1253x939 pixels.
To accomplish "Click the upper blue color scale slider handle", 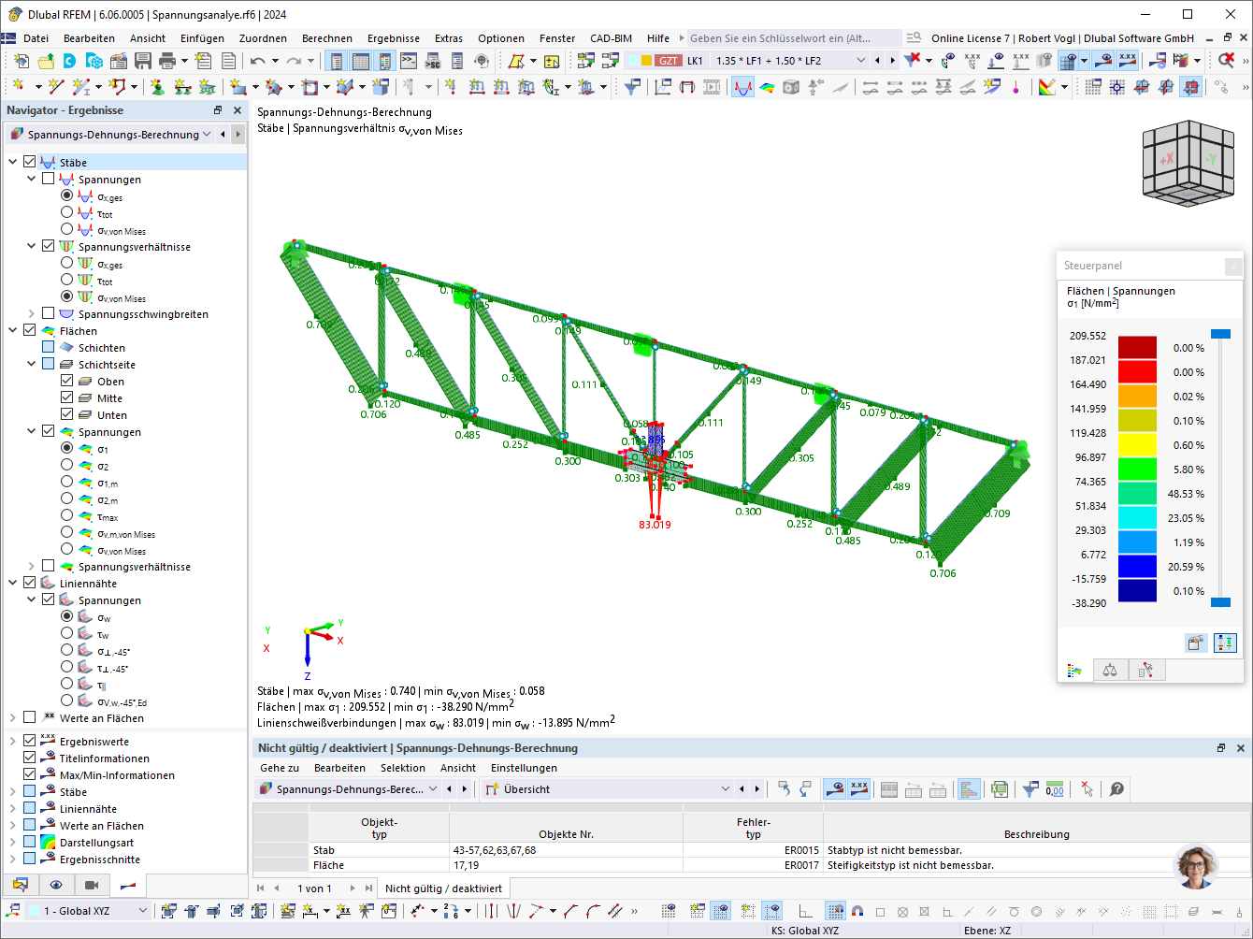I will pyautogui.click(x=1220, y=334).
